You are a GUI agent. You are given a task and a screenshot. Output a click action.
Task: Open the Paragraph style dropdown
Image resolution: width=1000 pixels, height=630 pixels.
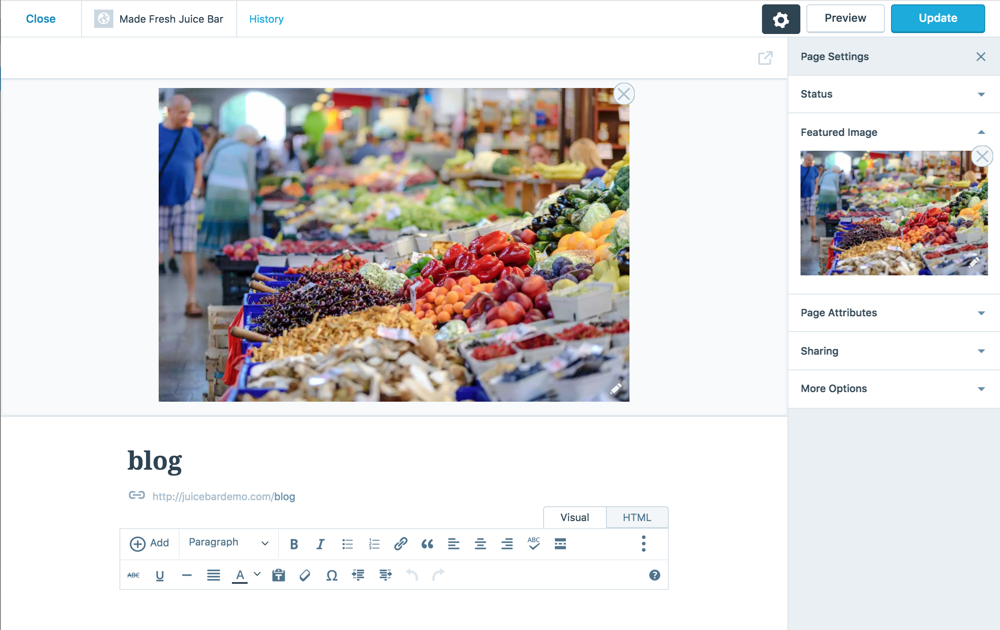pos(227,543)
